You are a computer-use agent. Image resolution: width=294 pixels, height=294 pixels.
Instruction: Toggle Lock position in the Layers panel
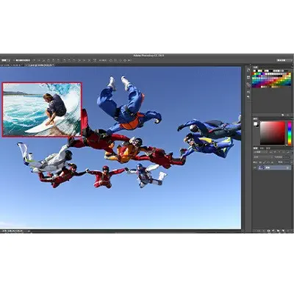point(268,162)
